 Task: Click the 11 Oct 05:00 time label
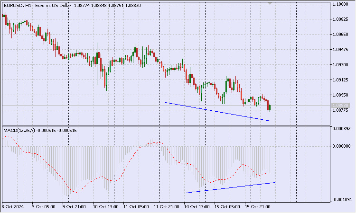pyautogui.click(x=136, y=207)
